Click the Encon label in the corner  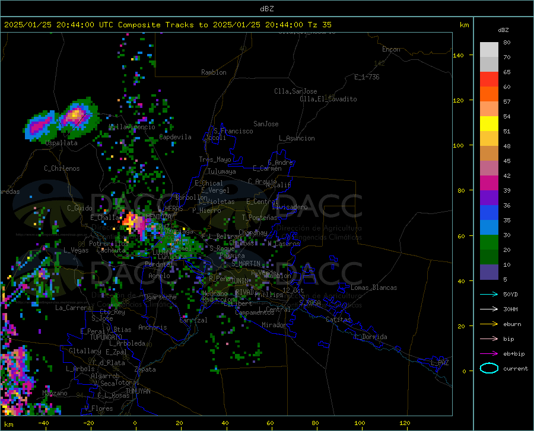(391, 49)
